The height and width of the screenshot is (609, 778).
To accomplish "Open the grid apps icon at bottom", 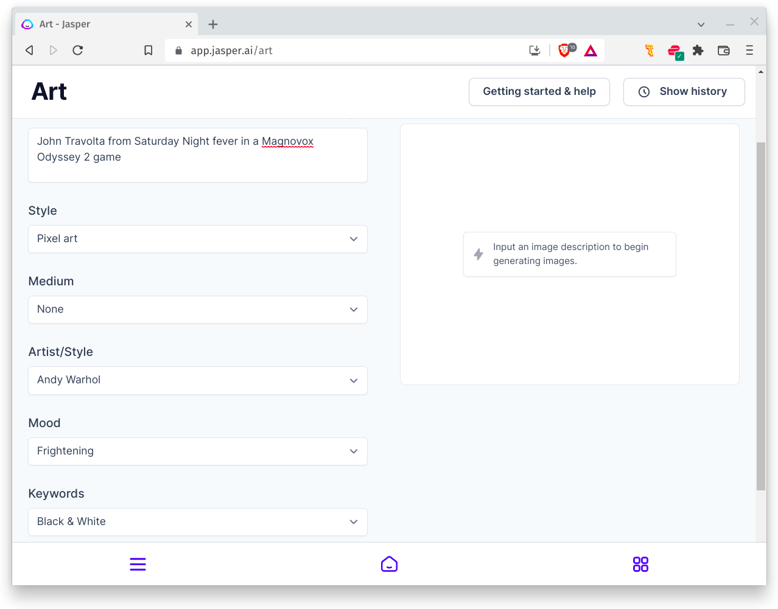I will point(640,565).
